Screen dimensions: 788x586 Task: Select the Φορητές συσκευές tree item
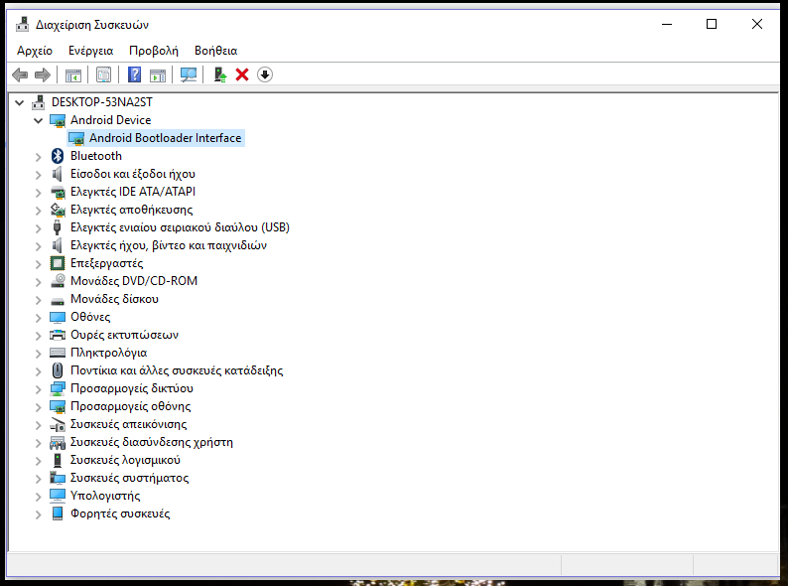tap(119, 513)
